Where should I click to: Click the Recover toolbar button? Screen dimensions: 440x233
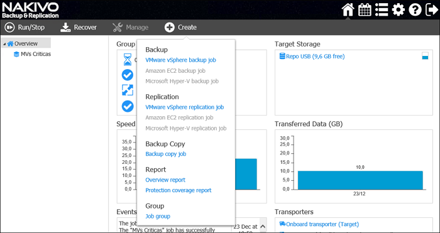[x=79, y=27]
